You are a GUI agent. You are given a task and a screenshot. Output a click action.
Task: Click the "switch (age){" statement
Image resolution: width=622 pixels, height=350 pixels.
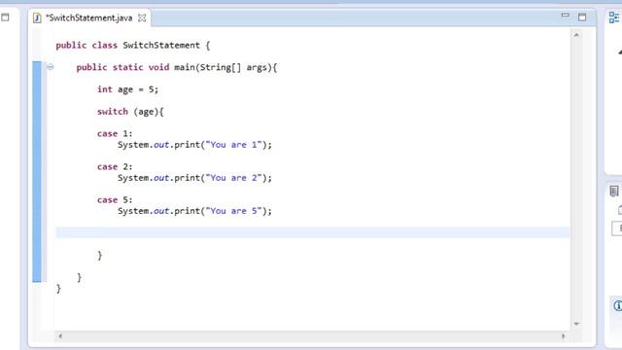(130, 112)
